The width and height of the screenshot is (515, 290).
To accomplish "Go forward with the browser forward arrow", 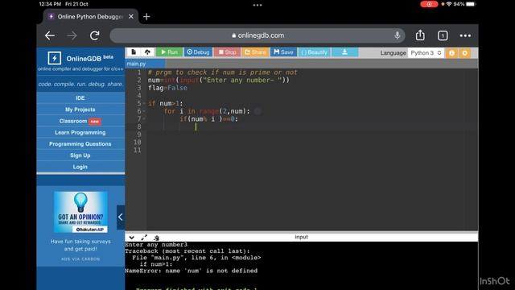I will point(72,35).
